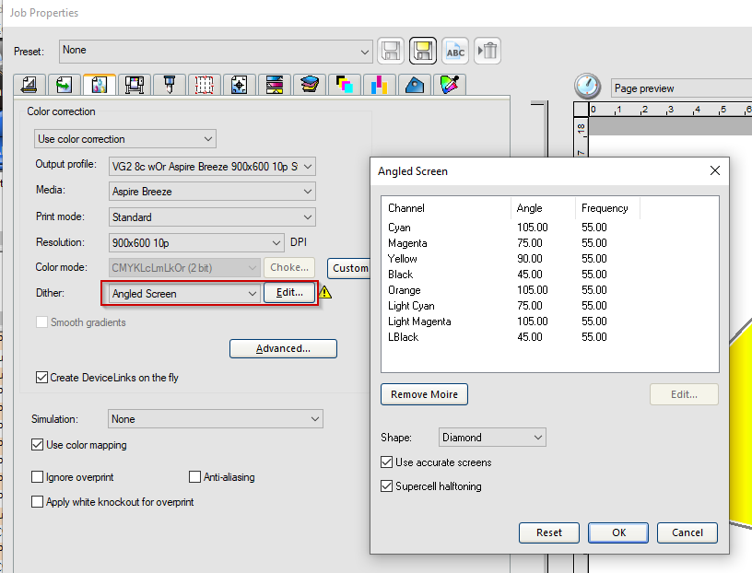Click the Delete preset trash icon
The height and width of the screenshot is (573, 752).
click(x=488, y=51)
